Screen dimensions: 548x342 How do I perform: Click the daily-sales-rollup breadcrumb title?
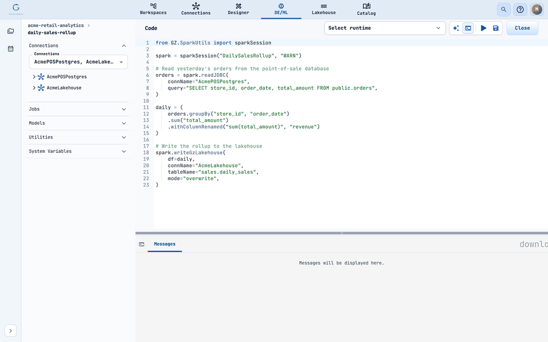(x=52, y=32)
